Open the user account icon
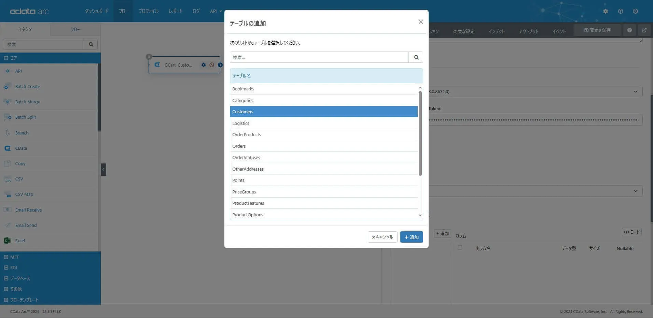The image size is (653, 318). 635,11
